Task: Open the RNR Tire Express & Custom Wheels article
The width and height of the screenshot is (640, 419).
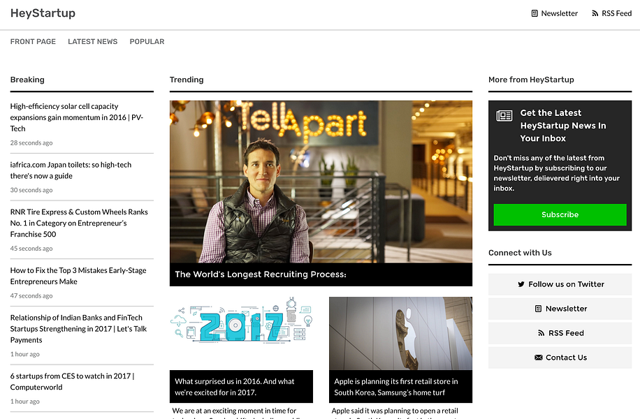Action: (x=79, y=223)
